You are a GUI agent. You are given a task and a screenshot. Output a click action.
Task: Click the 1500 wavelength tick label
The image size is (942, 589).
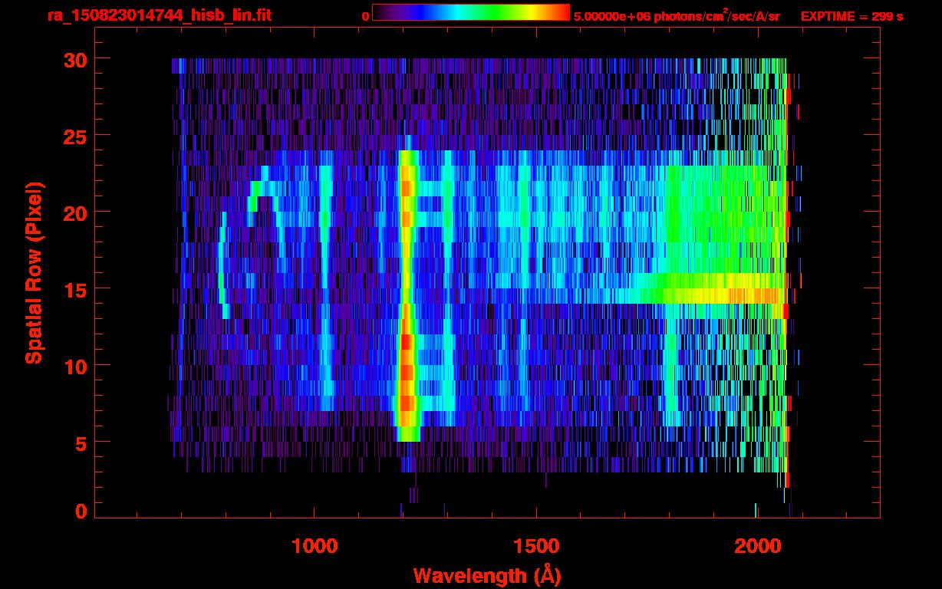(536, 546)
